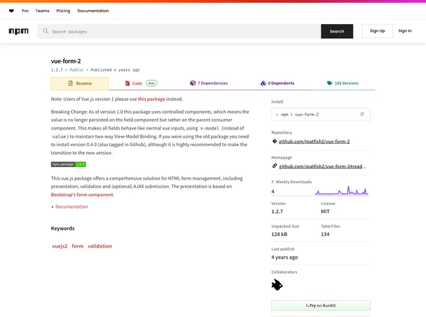Click the heart icon in top navigation
The width and height of the screenshot is (426, 317).
coord(11,11)
